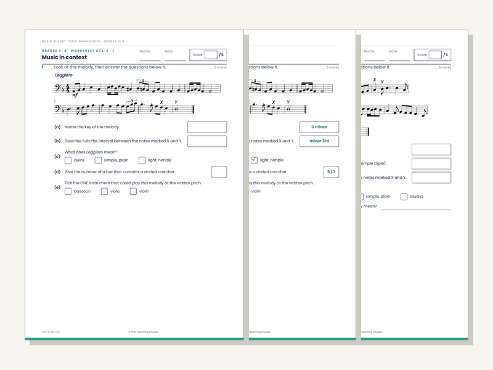493x370 pixels.
Task: Click the 'GRADES 3–4 · WORKSHEET CTX-2 · 1' heading
Action: click(78, 51)
